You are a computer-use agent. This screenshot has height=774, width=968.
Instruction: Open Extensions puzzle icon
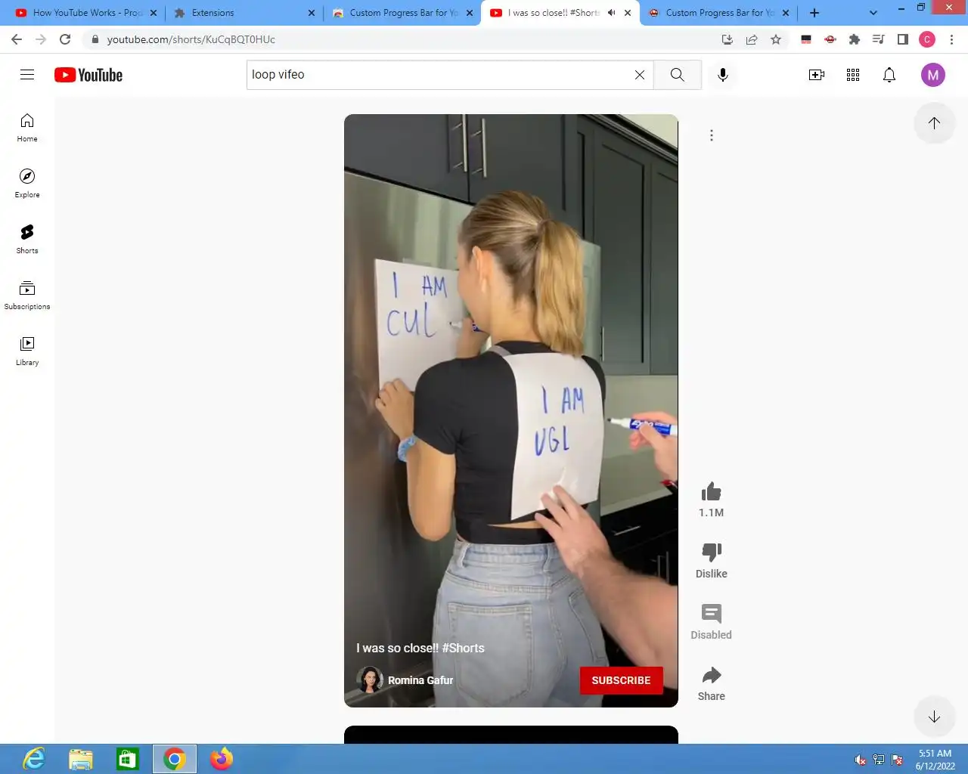tap(855, 39)
